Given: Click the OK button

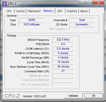Looking at the screenshot, I should pyautogui.click(x=94, y=96).
